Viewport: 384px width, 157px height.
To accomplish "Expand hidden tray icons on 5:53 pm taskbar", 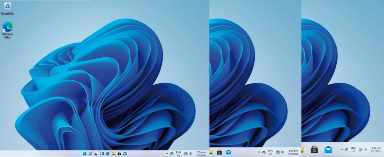I will click(259, 152).
